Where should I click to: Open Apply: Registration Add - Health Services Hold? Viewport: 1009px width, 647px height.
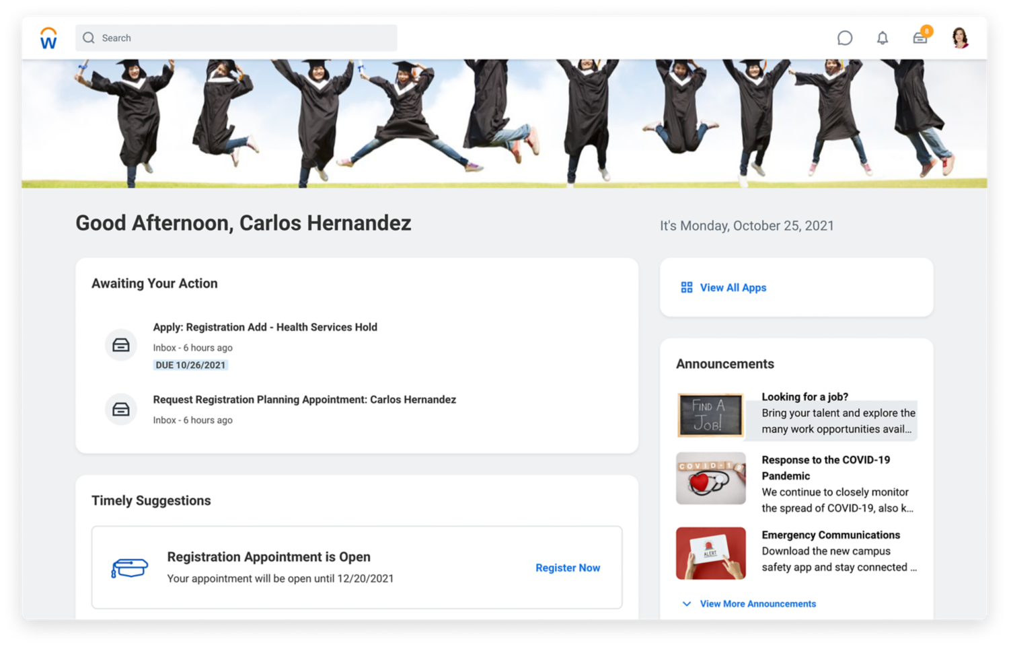click(x=264, y=328)
